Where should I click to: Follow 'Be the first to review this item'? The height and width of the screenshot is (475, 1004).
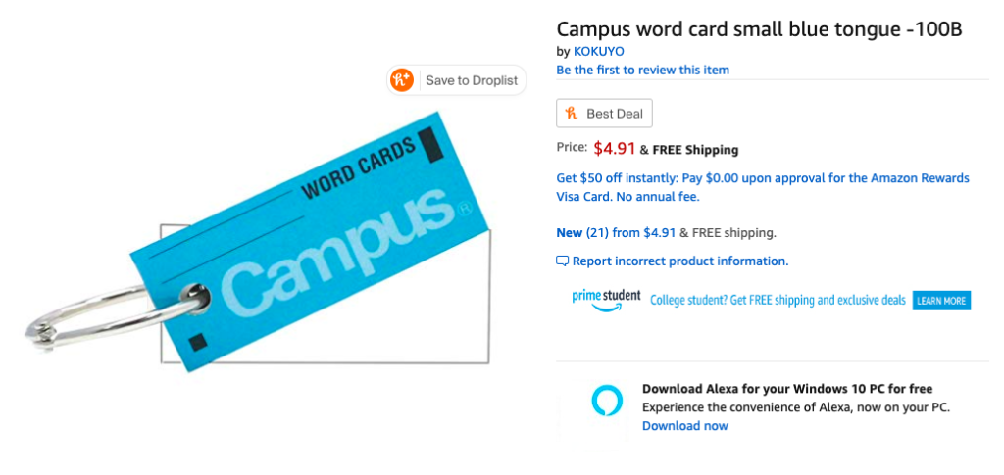tap(642, 70)
